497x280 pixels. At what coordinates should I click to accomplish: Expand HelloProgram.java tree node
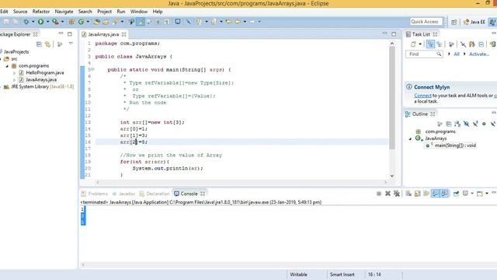(14, 73)
